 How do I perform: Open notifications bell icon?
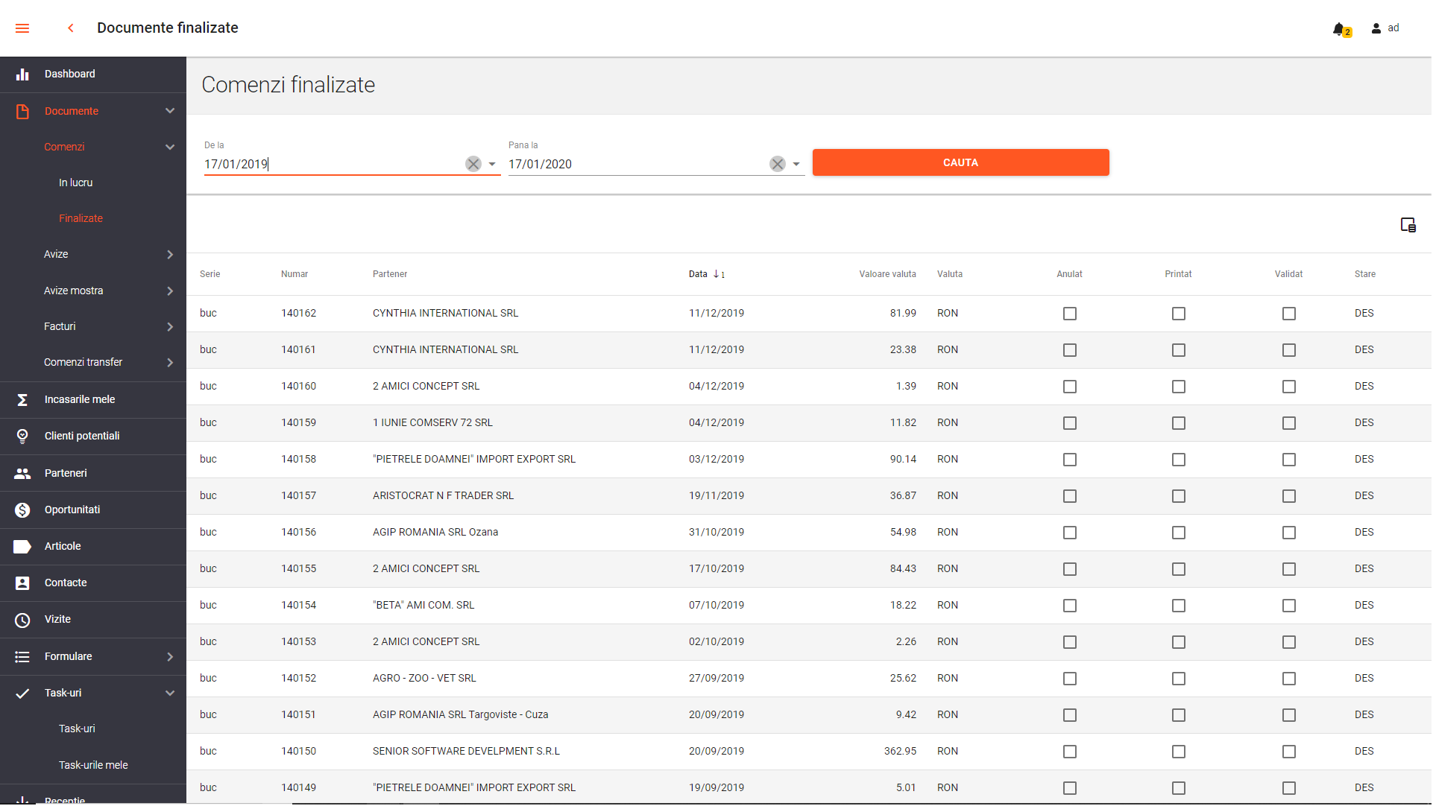[1340, 29]
